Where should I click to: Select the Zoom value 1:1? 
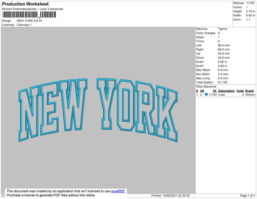pos(248,20)
